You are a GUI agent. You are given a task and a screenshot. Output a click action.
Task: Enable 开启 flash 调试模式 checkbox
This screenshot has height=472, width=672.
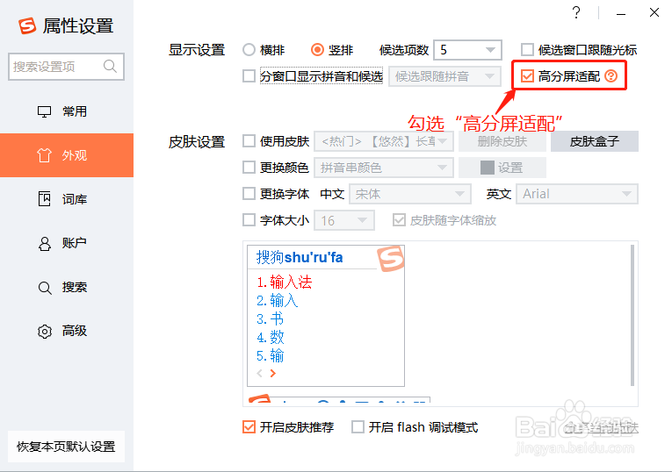pos(358,427)
